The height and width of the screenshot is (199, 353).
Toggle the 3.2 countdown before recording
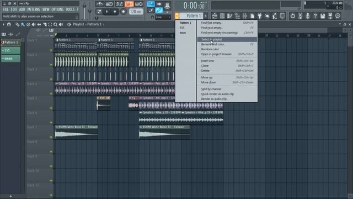(x=119, y=4)
